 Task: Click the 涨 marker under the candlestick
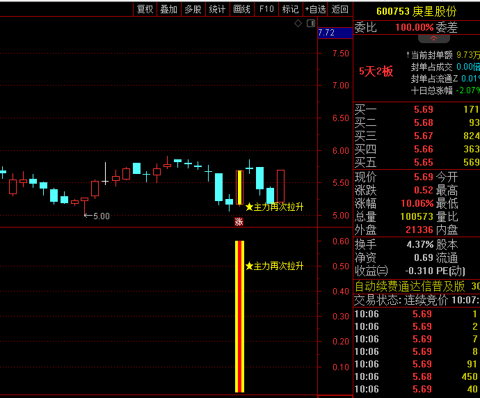tap(239, 222)
